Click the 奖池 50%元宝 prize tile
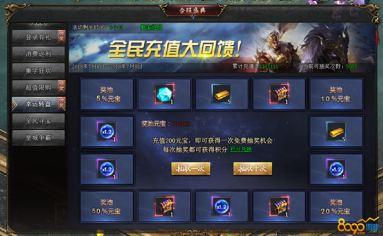This screenshot has height=236, width=383. coord(107,207)
